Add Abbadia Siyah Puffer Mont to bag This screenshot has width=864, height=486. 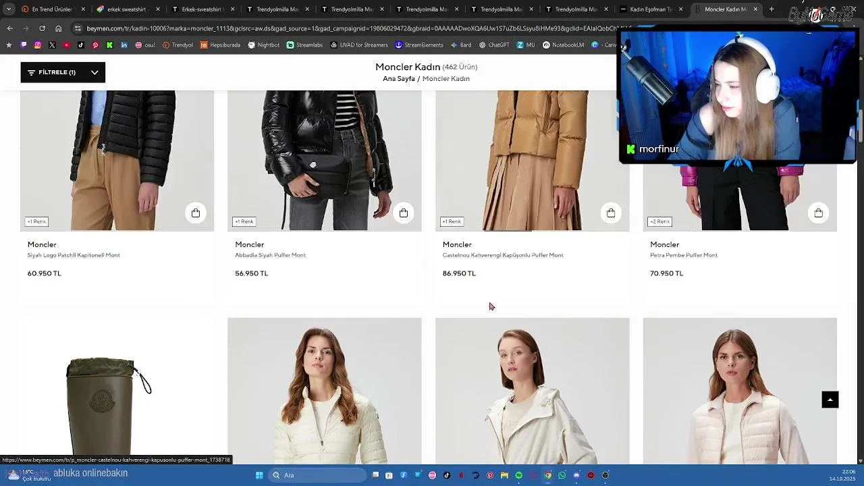point(404,213)
